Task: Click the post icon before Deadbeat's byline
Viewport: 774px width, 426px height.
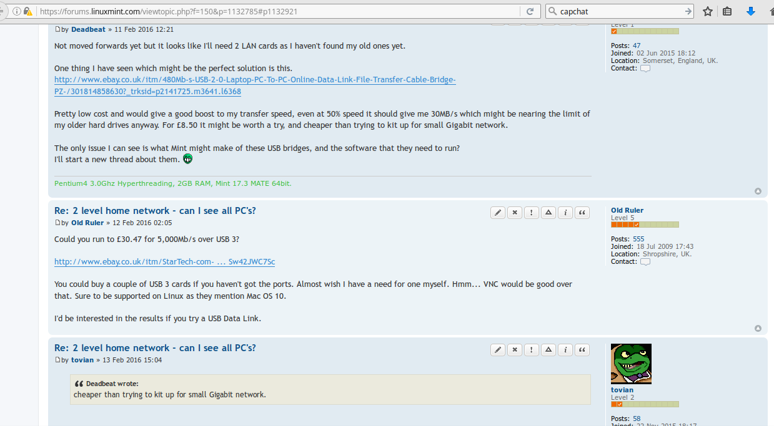Action: [57, 29]
